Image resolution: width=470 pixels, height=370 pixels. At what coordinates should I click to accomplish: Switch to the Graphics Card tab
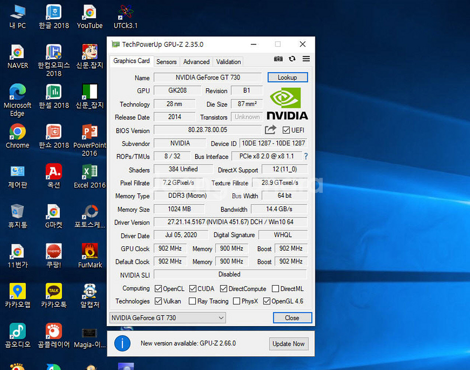point(131,61)
